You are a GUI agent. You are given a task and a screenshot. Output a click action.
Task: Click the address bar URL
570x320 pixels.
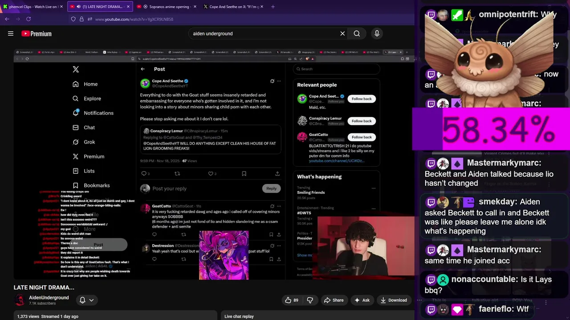coord(134,19)
